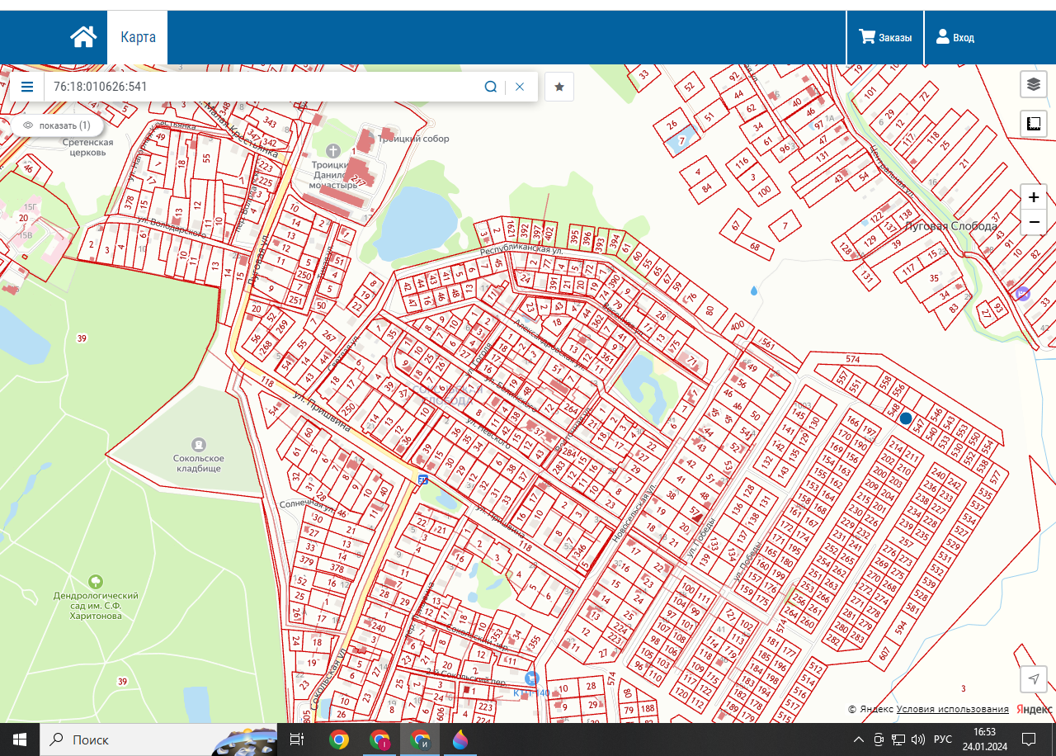Click the search magnifier icon
The image size is (1056, 756).
490,87
